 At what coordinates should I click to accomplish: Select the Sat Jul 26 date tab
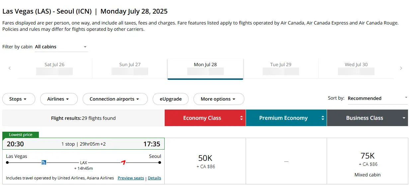tap(54, 69)
